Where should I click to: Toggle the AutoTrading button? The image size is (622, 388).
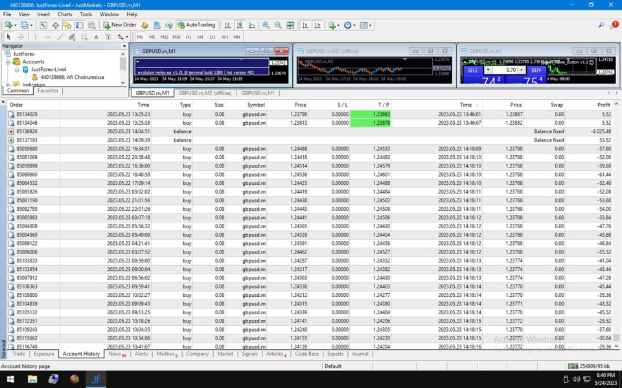(196, 25)
